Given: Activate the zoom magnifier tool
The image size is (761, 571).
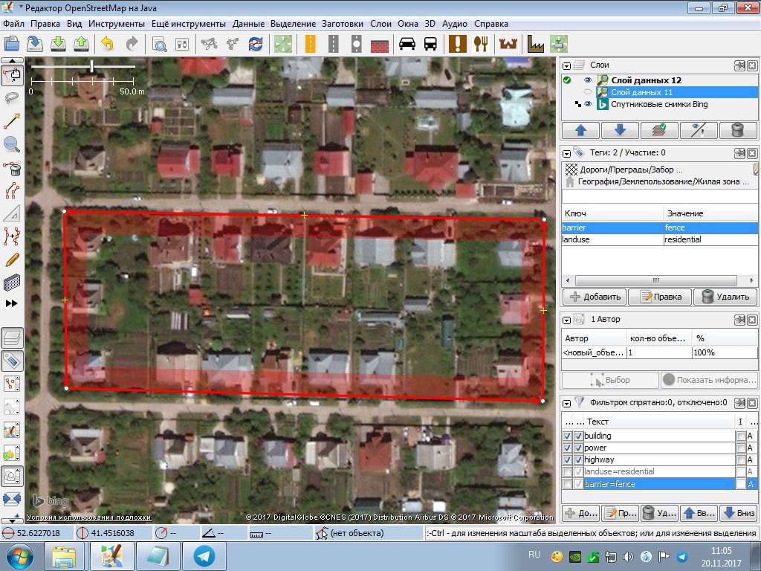Looking at the screenshot, I should click(11, 145).
